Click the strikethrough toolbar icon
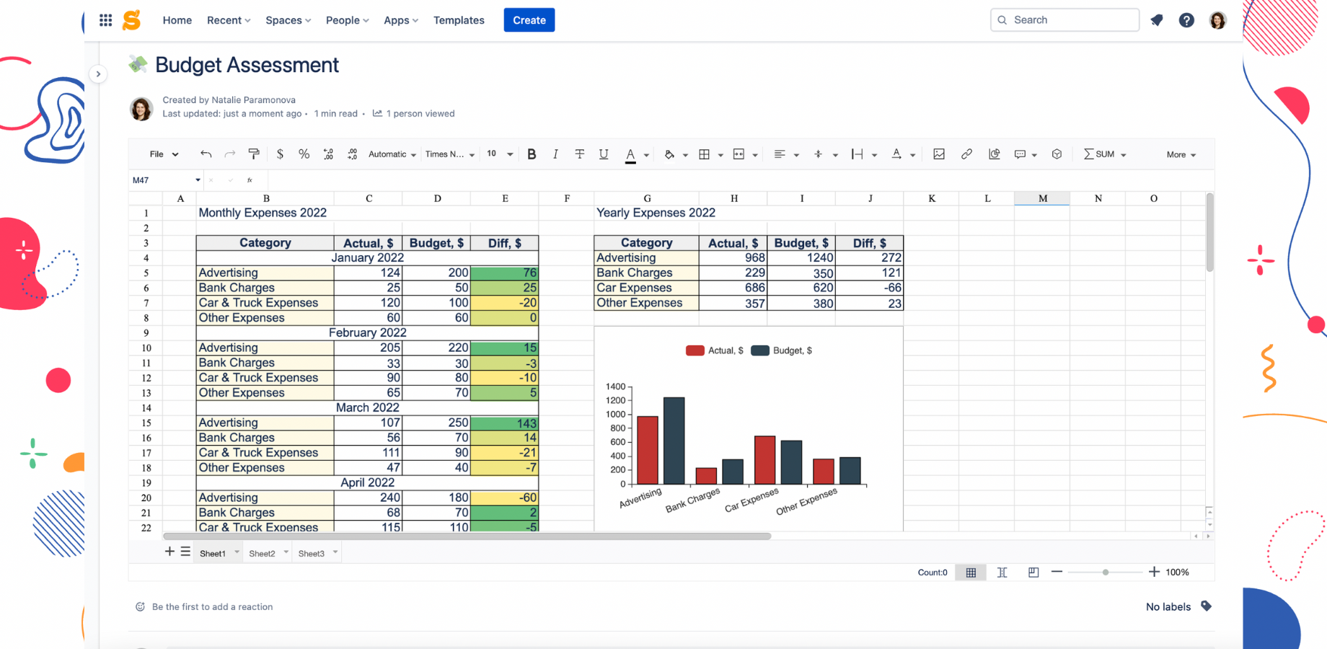Viewport: 1327px width, 649px height. (579, 154)
